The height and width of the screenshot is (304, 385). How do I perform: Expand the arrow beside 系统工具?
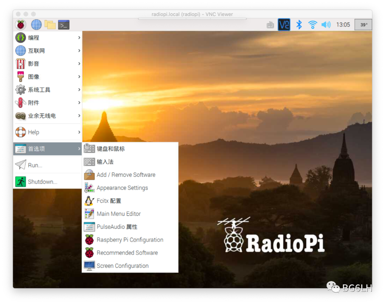point(79,90)
